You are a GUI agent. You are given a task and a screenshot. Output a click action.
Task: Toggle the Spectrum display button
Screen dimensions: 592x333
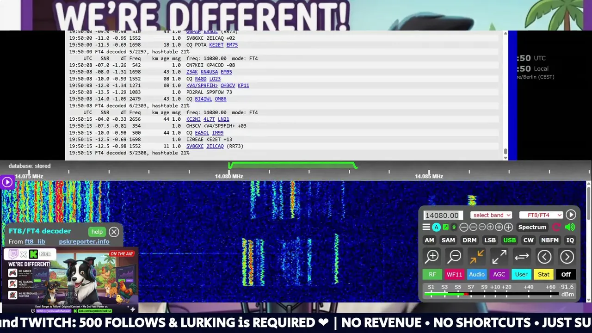click(532, 227)
